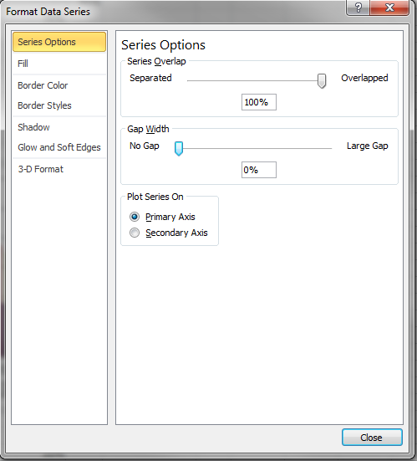Click the Series Overlap slider thumb

click(x=322, y=80)
